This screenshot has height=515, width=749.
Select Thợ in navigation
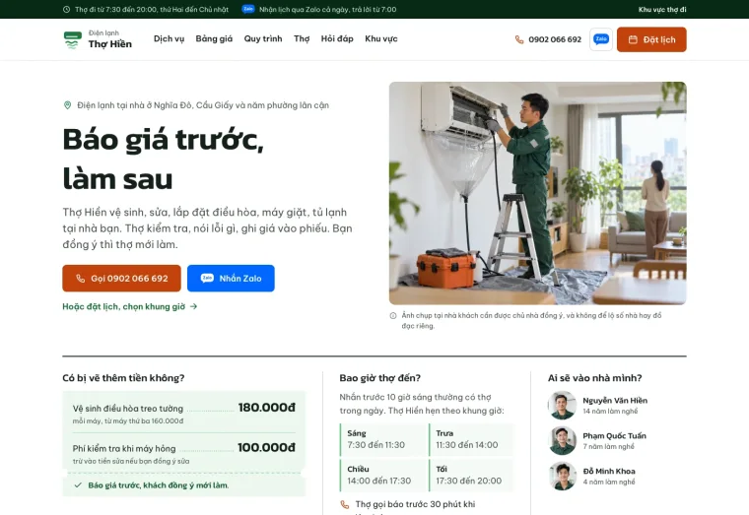(x=302, y=39)
